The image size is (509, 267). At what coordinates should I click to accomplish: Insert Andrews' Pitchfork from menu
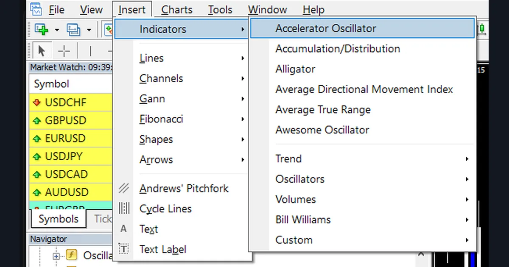pos(183,188)
